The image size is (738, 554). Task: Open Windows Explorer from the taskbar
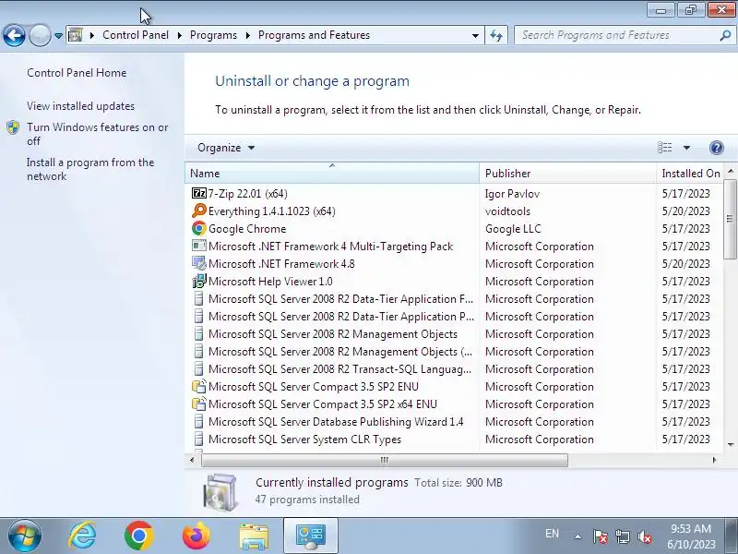[x=254, y=536]
